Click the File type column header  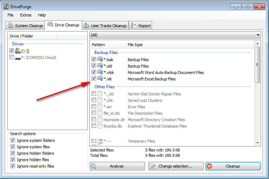190,45
